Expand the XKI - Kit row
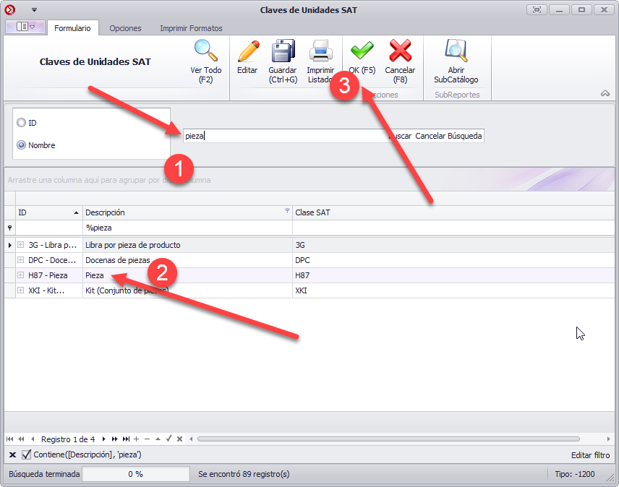 (x=20, y=290)
